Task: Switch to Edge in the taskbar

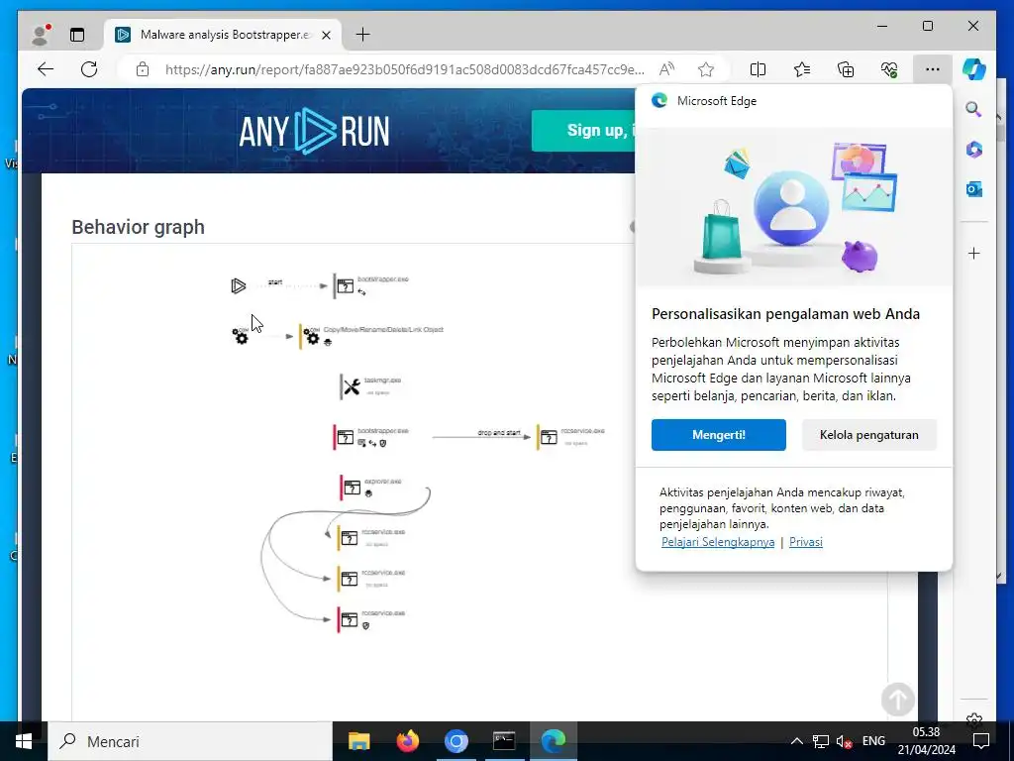Action: point(554,741)
